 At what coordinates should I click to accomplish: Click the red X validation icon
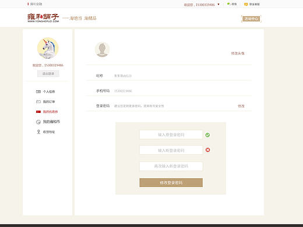(x=207, y=150)
